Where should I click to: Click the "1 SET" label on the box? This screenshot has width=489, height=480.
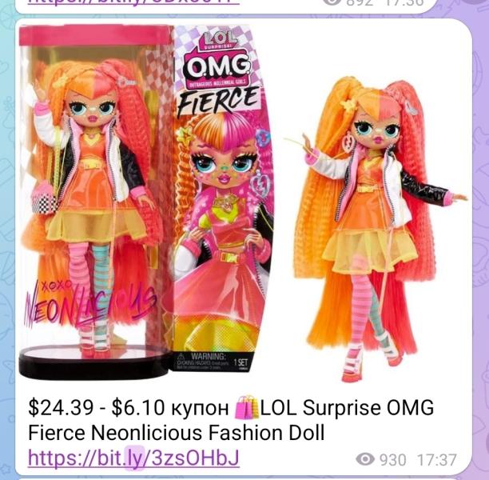coord(241,363)
